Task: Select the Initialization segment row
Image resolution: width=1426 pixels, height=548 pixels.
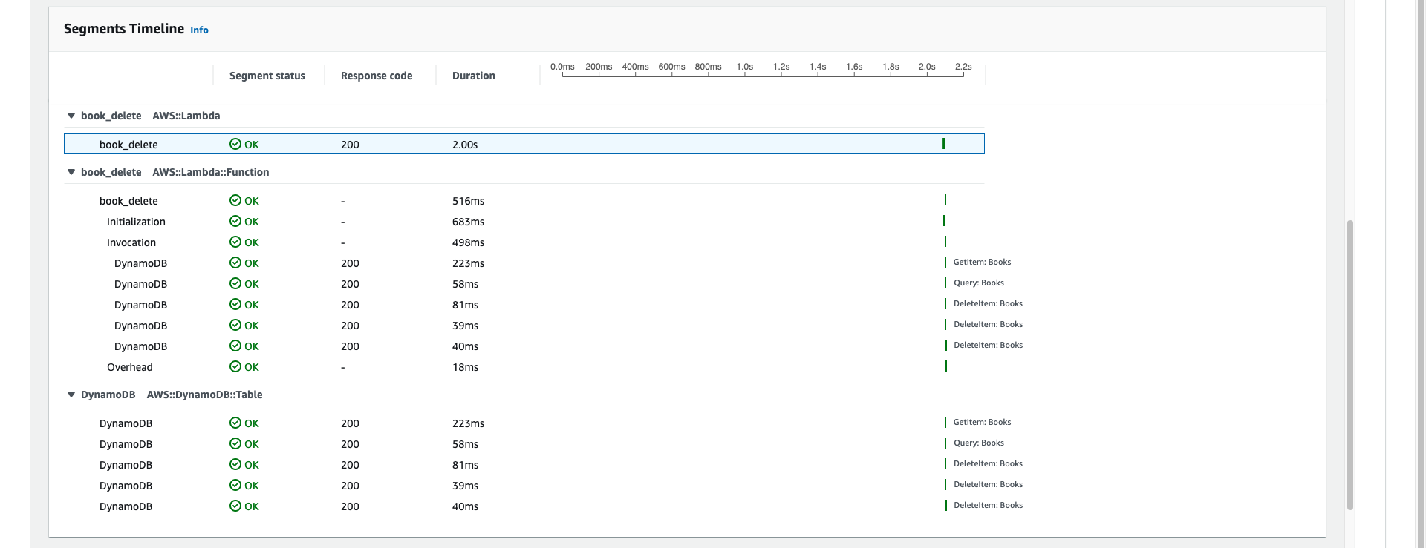Action: (524, 222)
